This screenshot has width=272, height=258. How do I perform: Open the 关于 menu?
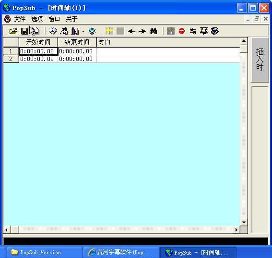point(71,19)
